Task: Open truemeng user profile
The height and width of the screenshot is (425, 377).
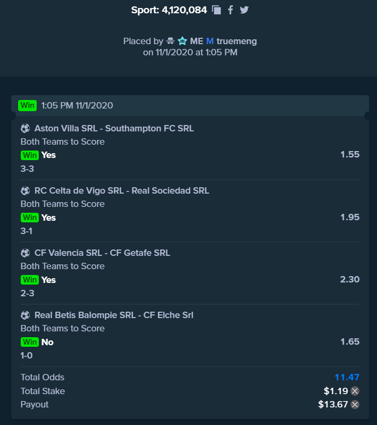Action: click(x=237, y=41)
